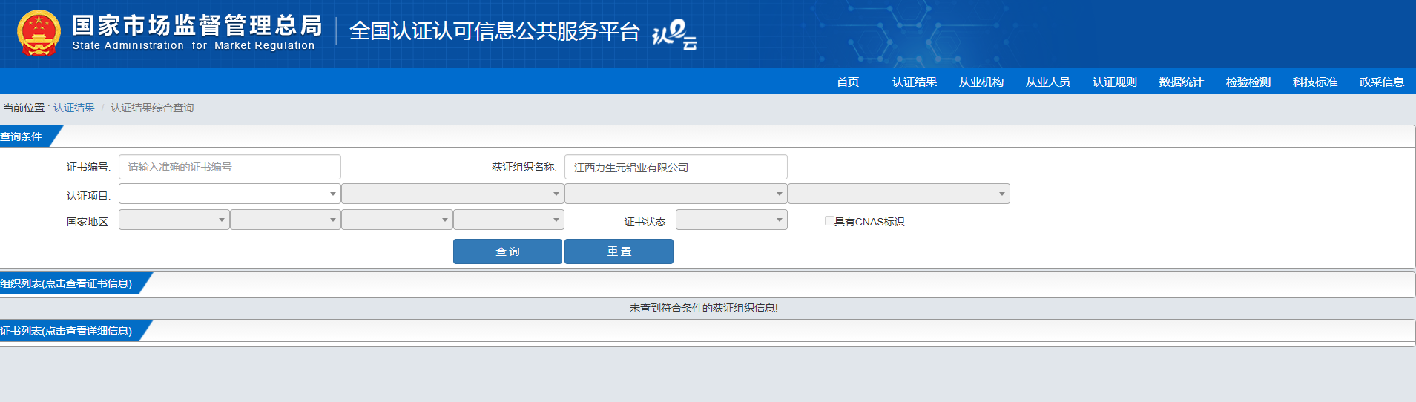
Task: Open the second 国家地区 dropdown
Action: click(286, 220)
